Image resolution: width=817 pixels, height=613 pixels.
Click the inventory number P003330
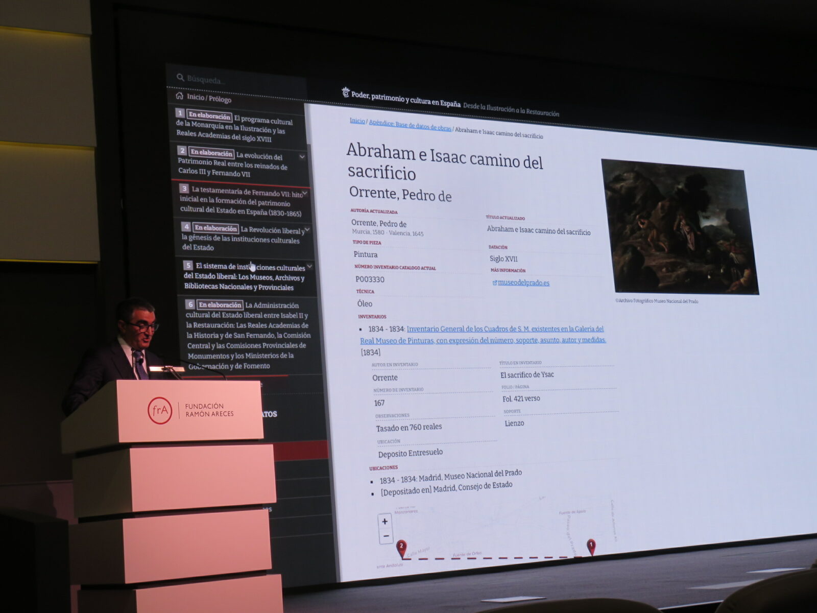(370, 279)
